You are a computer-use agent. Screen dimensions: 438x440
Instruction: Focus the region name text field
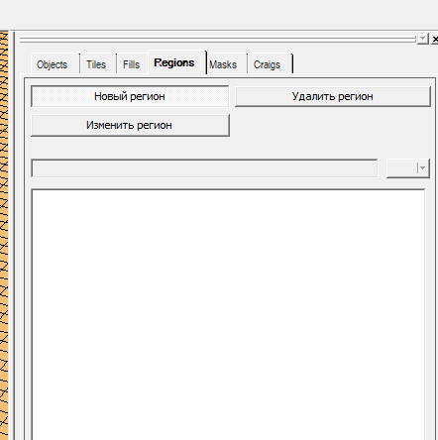coord(204,168)
